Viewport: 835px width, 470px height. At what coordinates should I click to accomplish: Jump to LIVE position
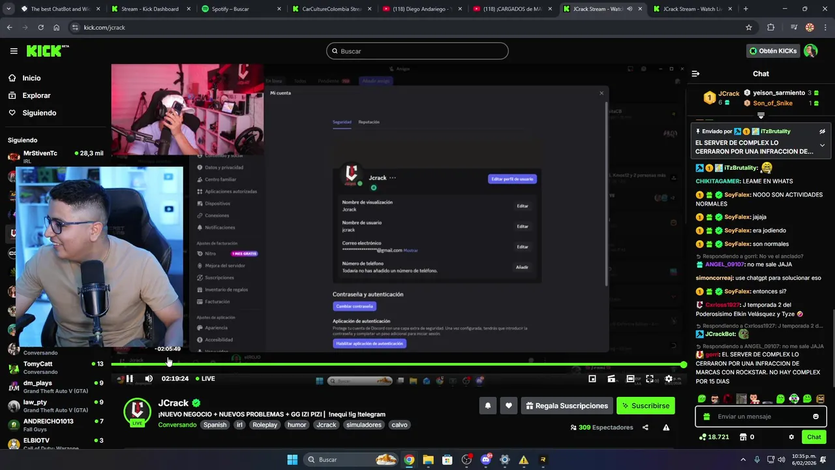(205, 379)
